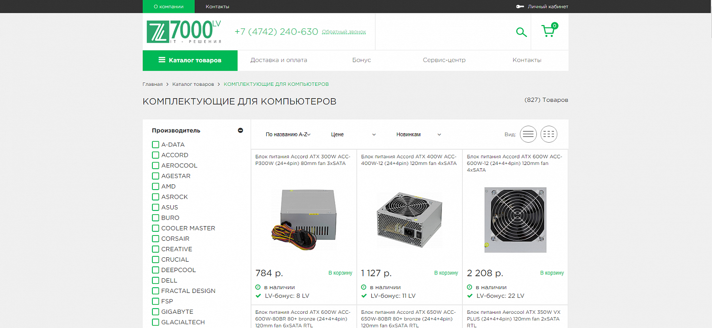Select the AMD checkbox

155,186
